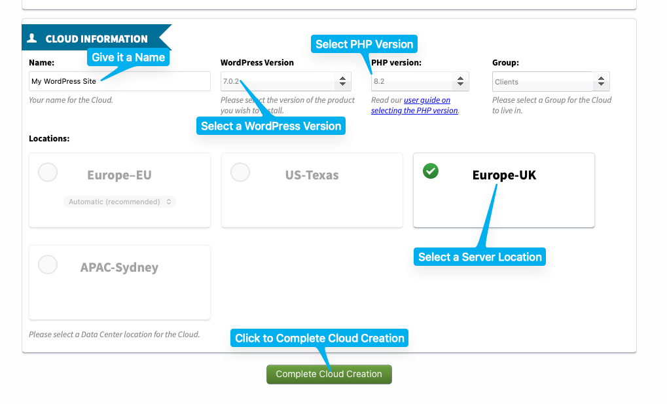
Task: Select the Europe-EU location radio button
Action: pyautogui.click(x=48, y=172)
